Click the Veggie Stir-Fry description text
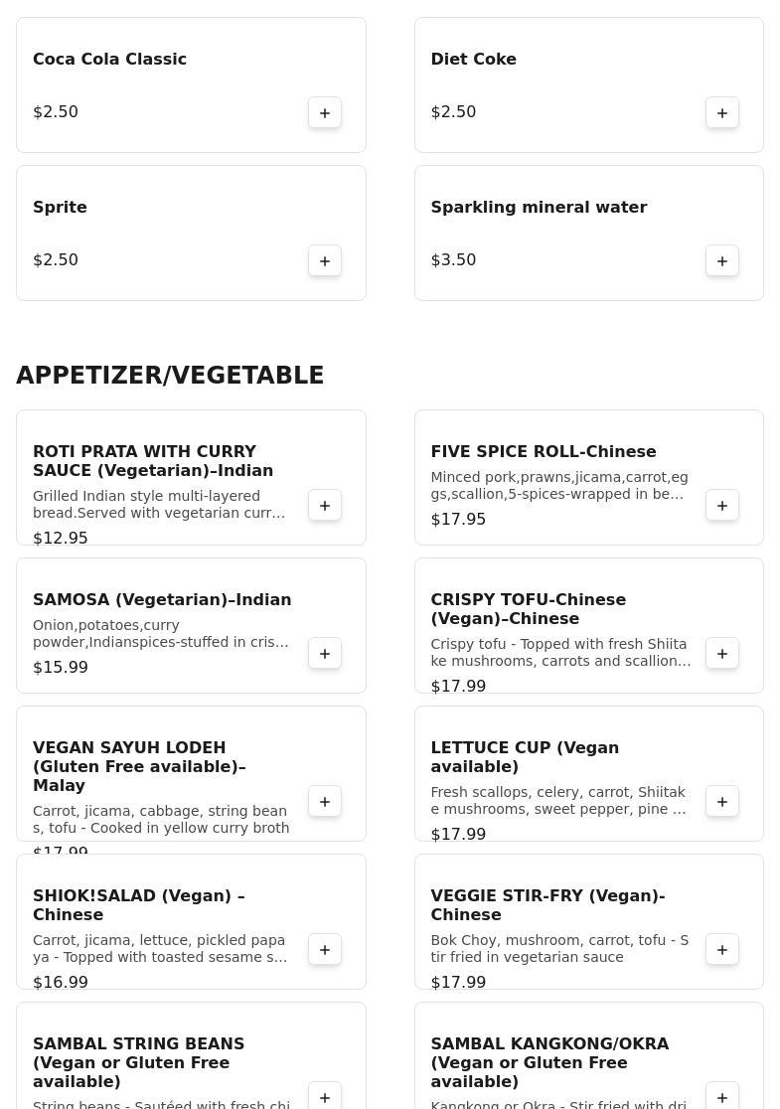780x1109 pixels. tap(559, 949)
